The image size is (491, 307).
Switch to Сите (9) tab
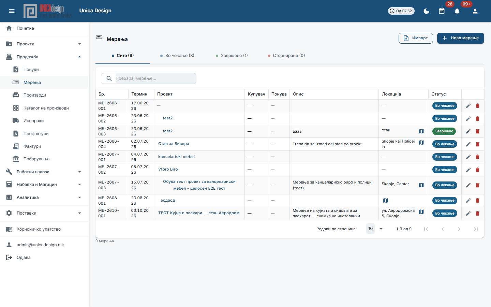123,56
